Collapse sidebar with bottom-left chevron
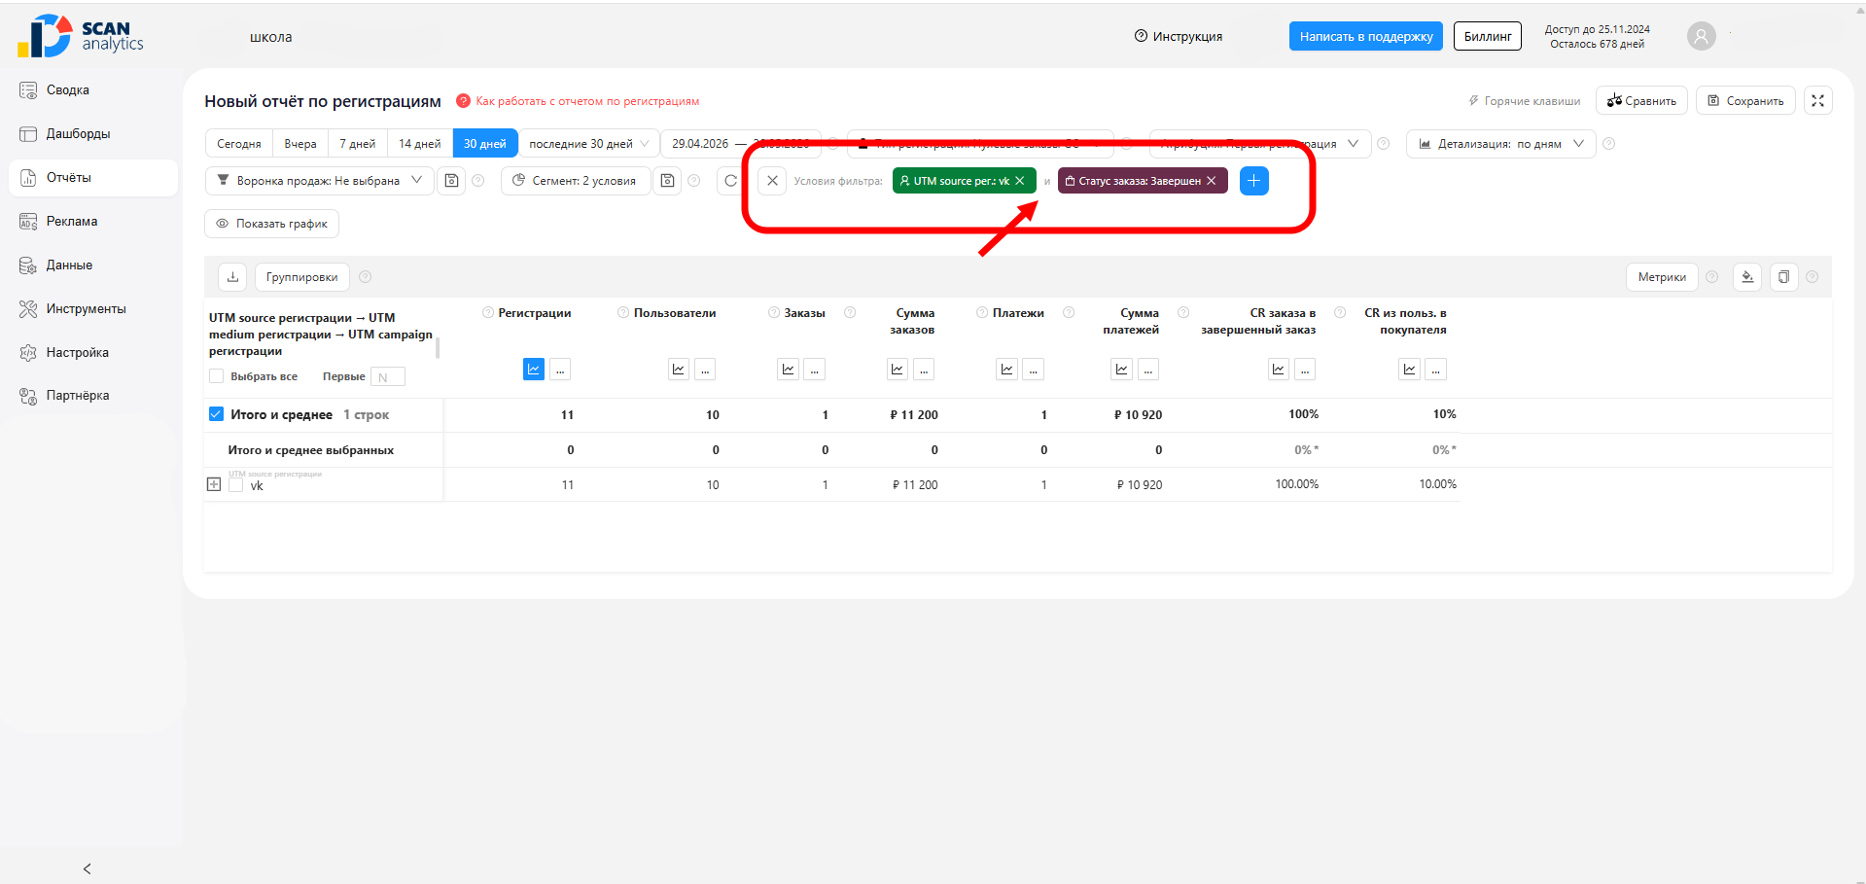Image resolution: width=1866 pixels, height=884 pixels. point(88,868)
